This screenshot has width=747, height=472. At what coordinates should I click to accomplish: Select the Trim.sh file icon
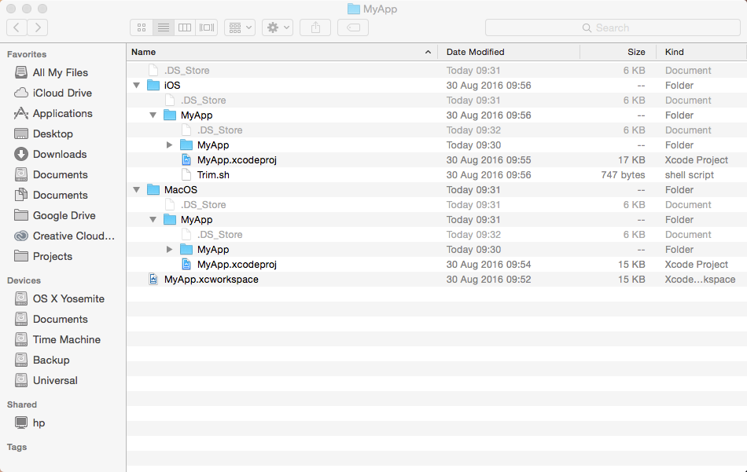point(187,174)
